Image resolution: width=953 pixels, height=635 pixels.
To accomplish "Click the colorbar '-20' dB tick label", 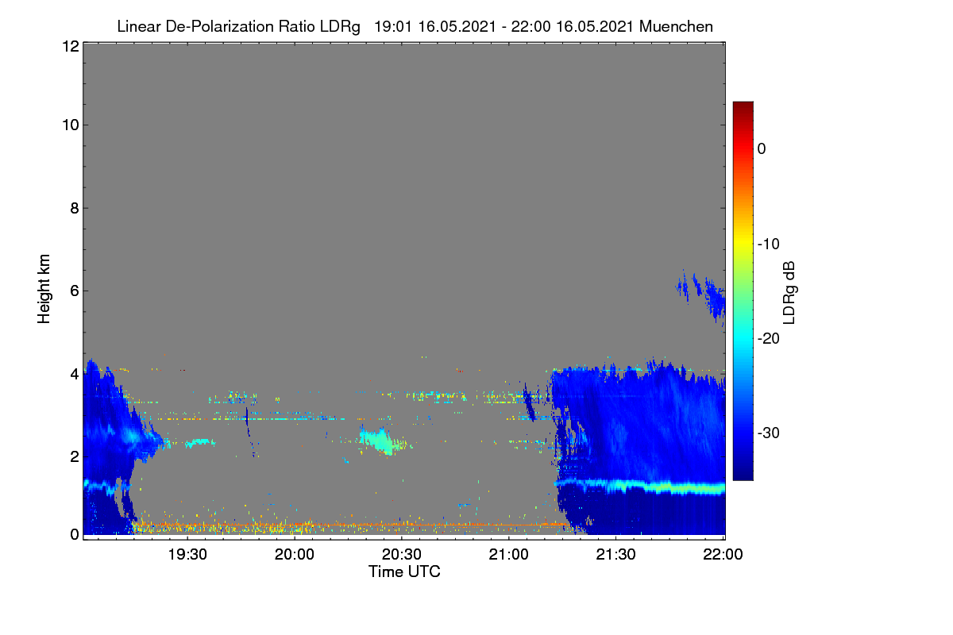I will tap(768, 338).
